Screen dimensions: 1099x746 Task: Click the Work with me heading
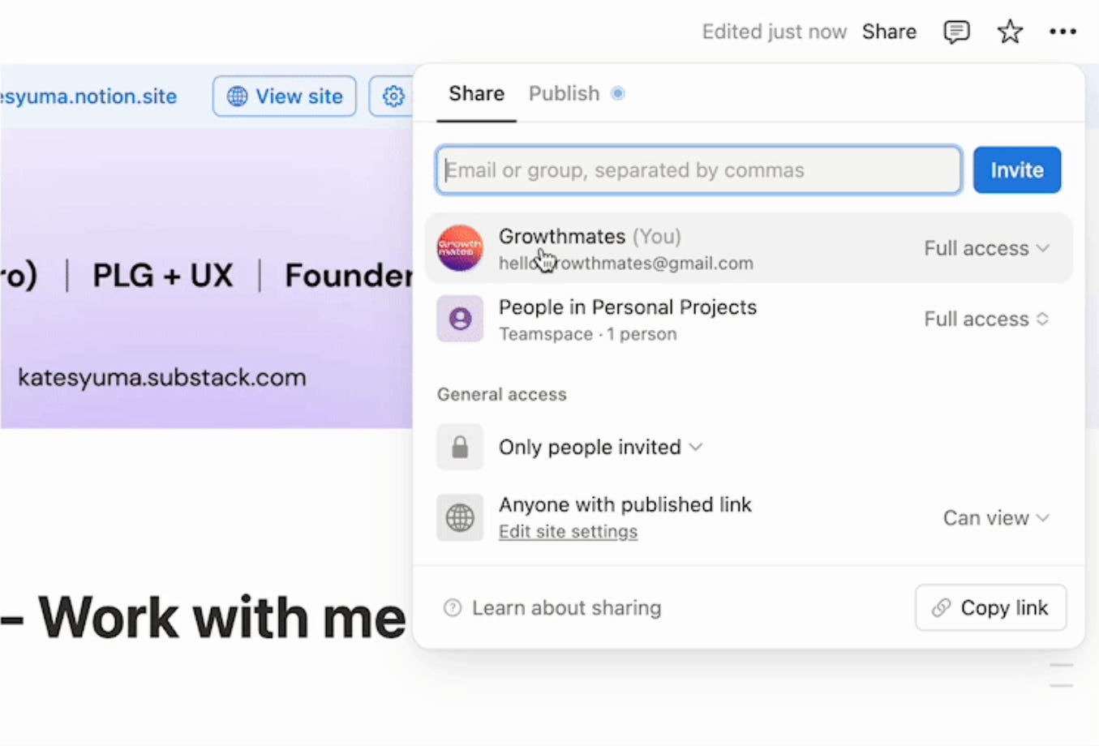tap(221, 618)
